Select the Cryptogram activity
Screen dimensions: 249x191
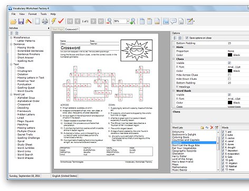point(25,71)
